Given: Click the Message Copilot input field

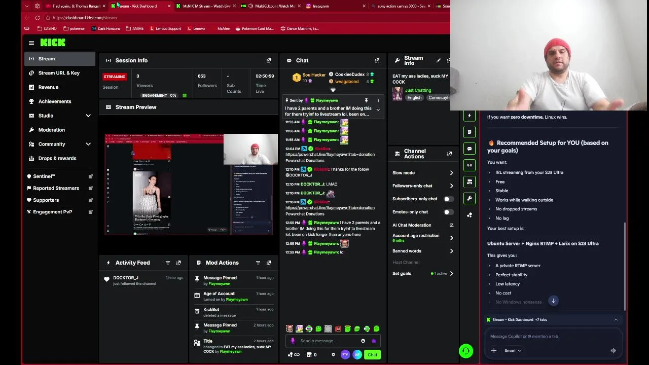Looking at the screenshot, I should tap(553, 336).
